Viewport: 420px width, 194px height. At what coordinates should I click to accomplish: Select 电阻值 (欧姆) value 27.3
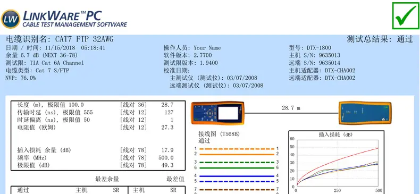(167, 127)
